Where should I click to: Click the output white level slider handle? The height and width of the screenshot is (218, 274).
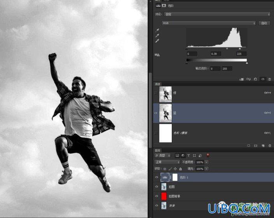coord(247,63)
